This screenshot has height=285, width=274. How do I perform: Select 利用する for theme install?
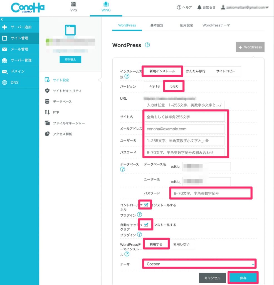pyautogui.click(x=156, y=244)
